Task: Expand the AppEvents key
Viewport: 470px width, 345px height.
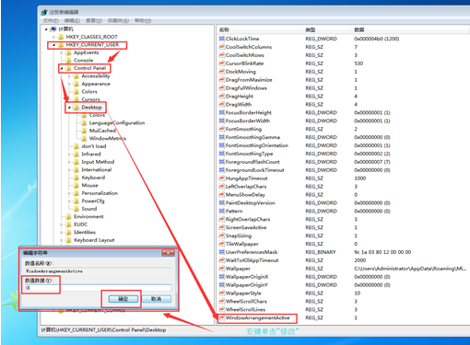Action: point(62,52)
